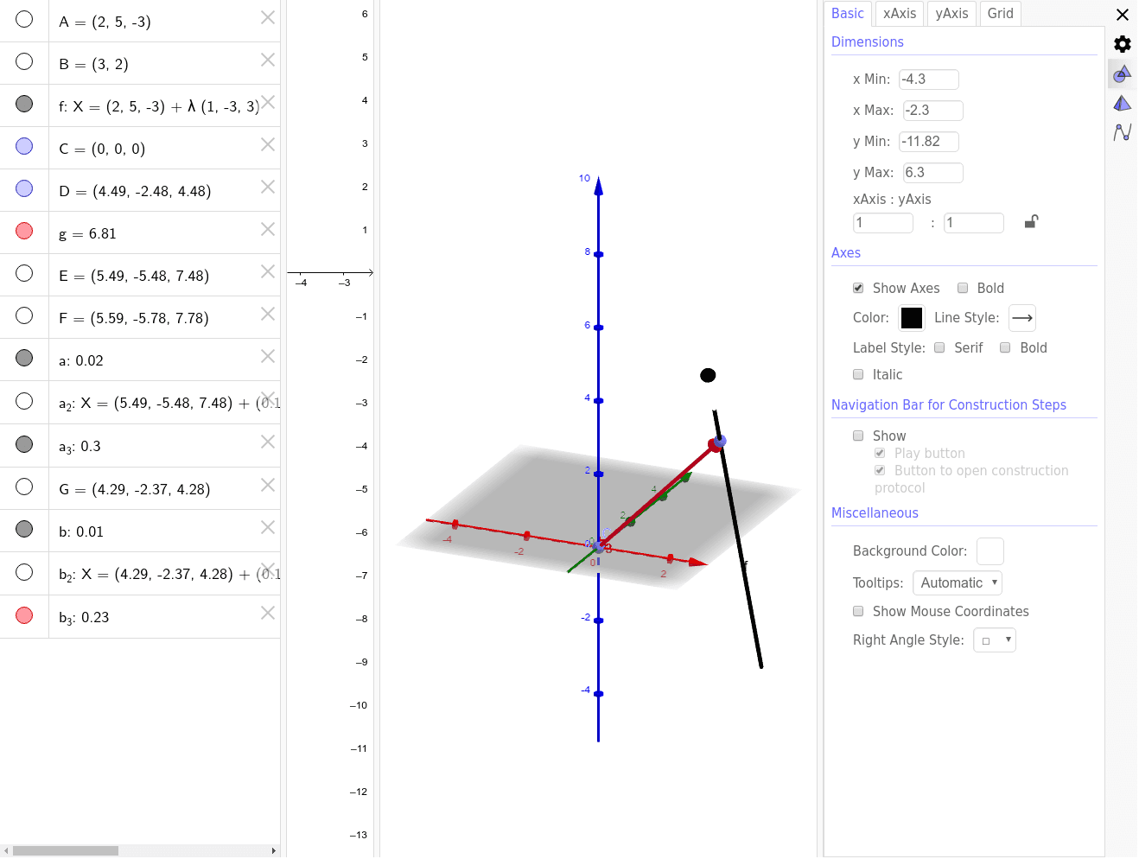The width and height of the screenshot is (1139, 859).
Task: Open the settings gear icon
Action: coord(1122,44)
